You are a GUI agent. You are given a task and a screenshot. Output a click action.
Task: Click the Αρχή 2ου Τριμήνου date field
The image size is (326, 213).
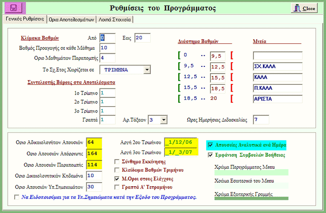pyautogui.click(x=181, y=142)
